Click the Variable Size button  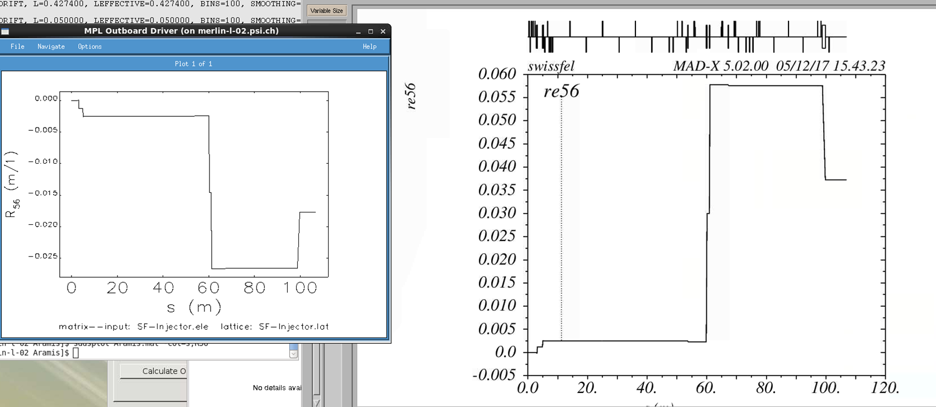[326, 11]
